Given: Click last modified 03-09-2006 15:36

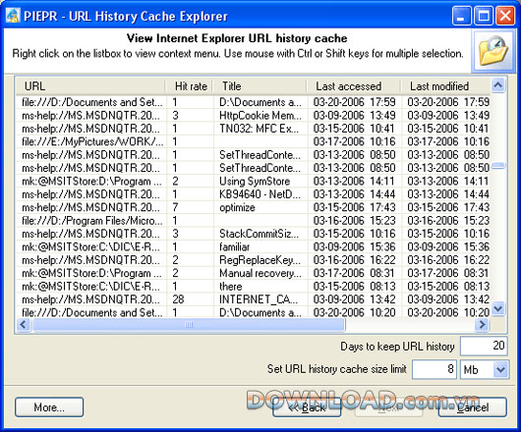Looking at the screenshot, I should pos(448,246).
